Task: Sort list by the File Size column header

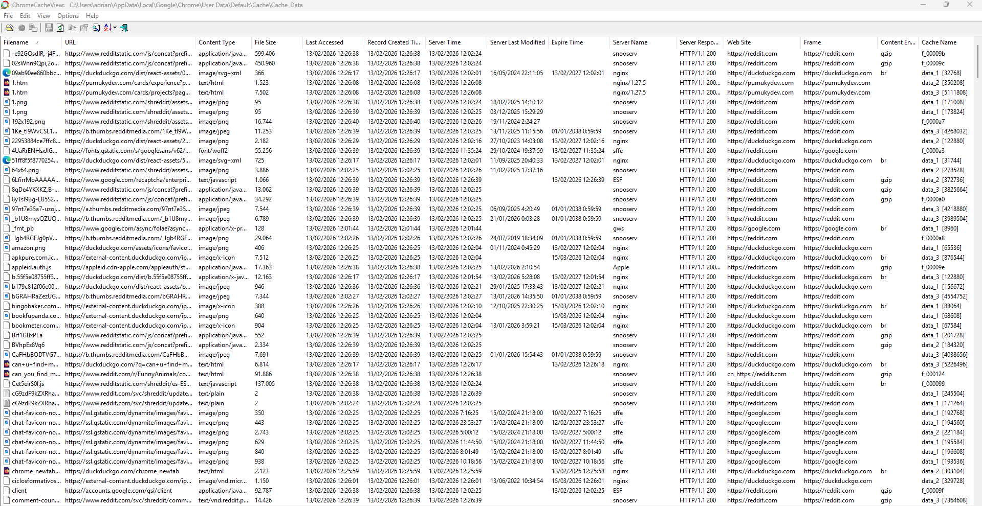Action: tap(265, 42)
